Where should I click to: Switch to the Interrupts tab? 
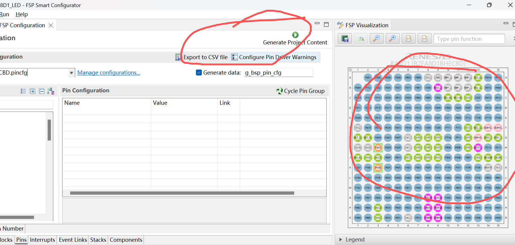pos(42,240)
